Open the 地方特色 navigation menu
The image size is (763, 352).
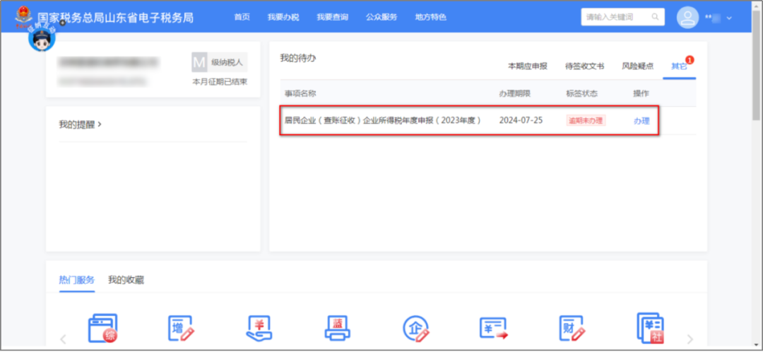click(431, 17)
